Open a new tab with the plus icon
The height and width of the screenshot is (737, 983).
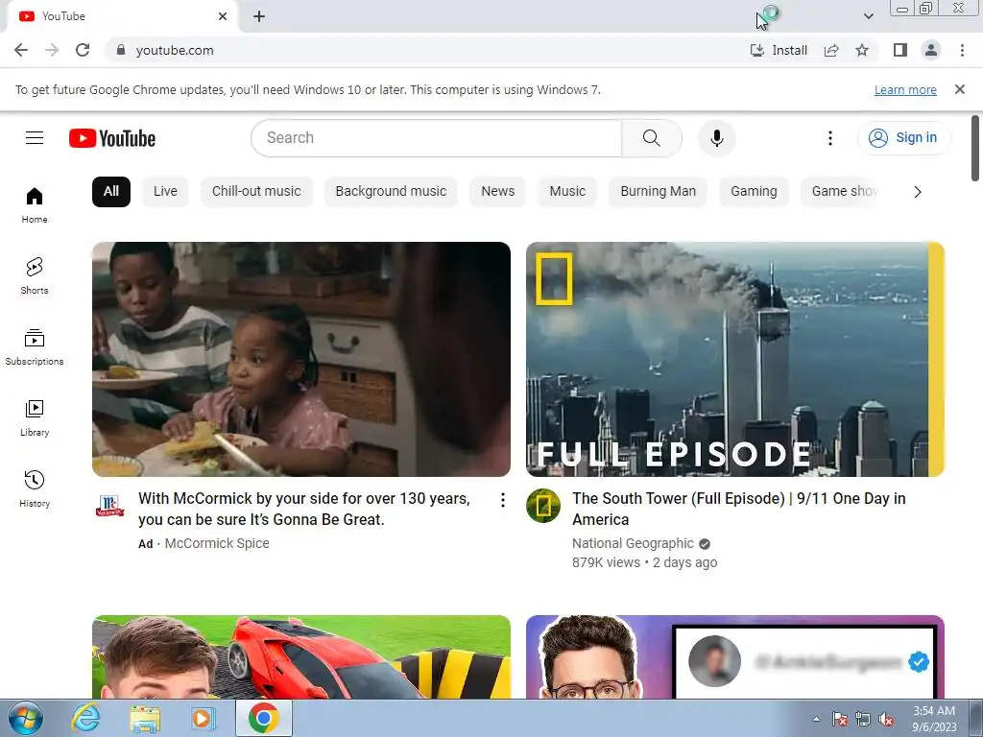tap(259, 17)
